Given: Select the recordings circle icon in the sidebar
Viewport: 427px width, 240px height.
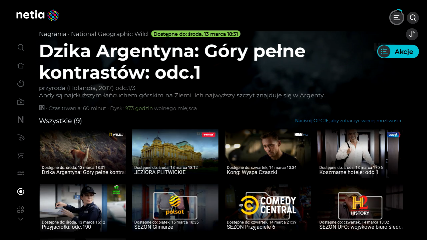Looking at the screenshot, I should click(21, 192).
